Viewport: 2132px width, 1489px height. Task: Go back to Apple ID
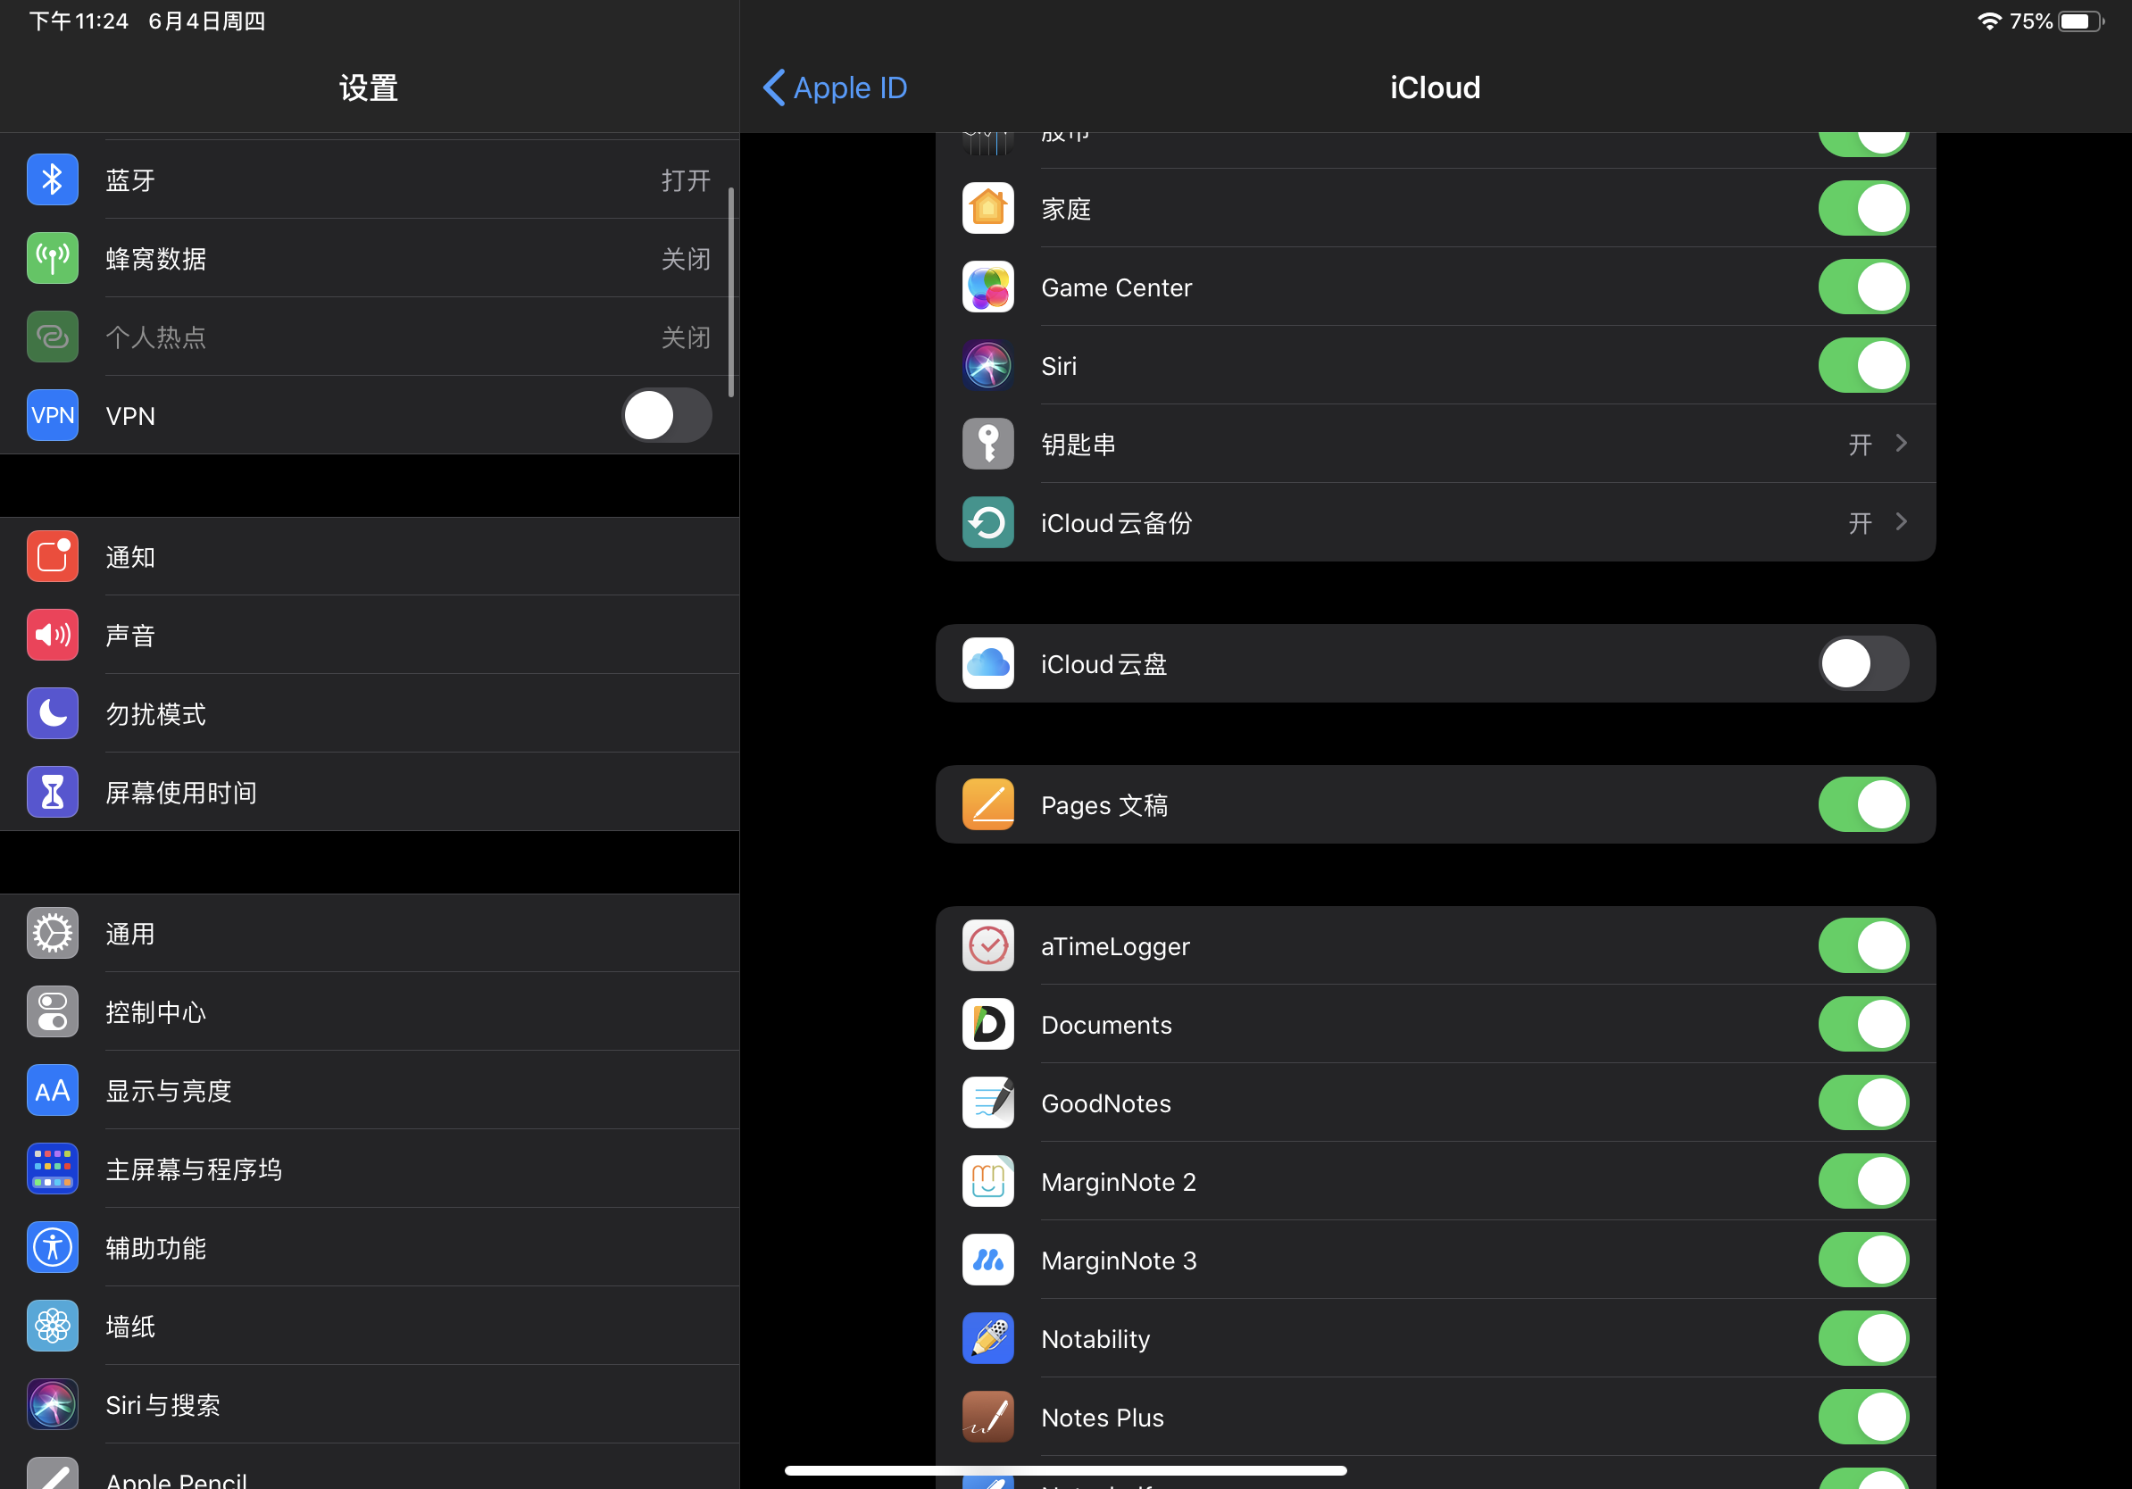(834, 87)
